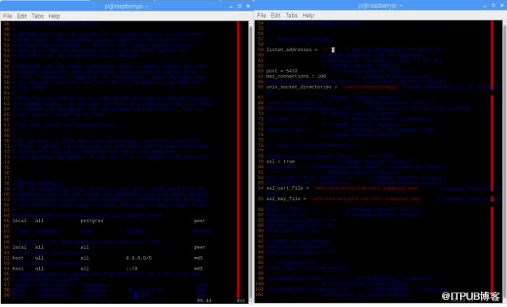Click 'local' on line 90
This screenshot has height=307, width=507.
pos(19,247)
